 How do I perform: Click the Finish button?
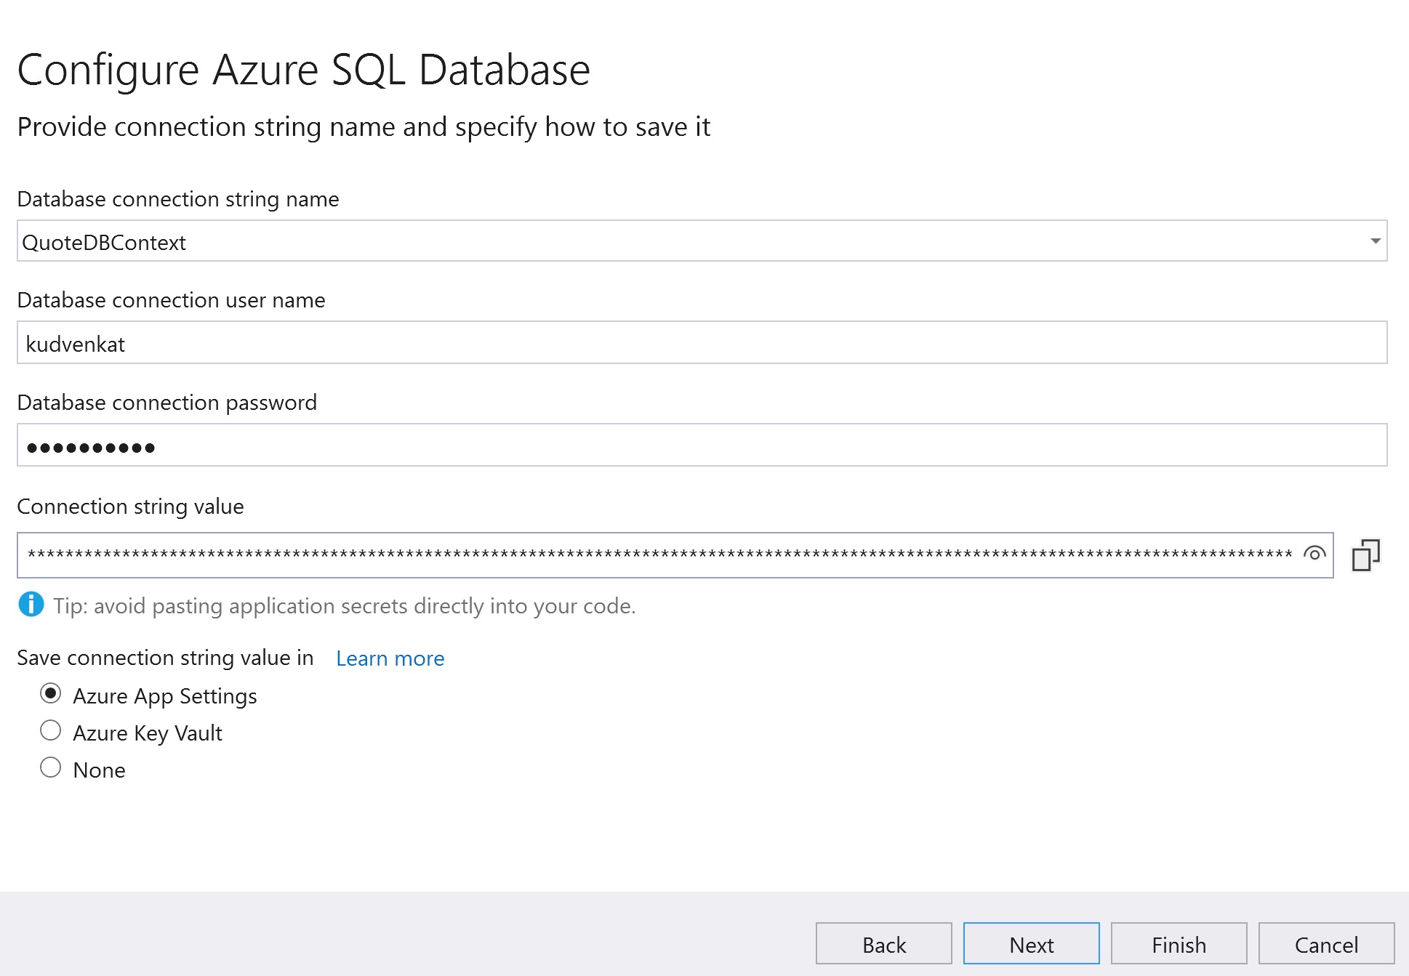pos(1179,944)
